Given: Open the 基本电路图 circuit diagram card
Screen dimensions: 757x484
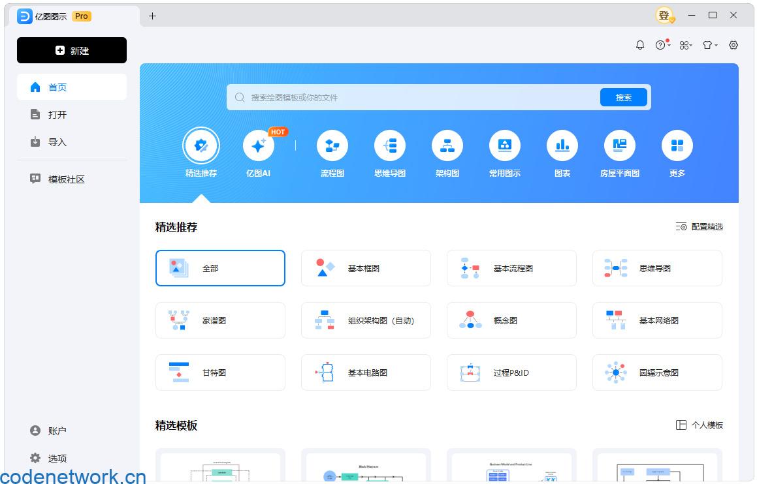Looking at the screenshot, I should point(366,372).
